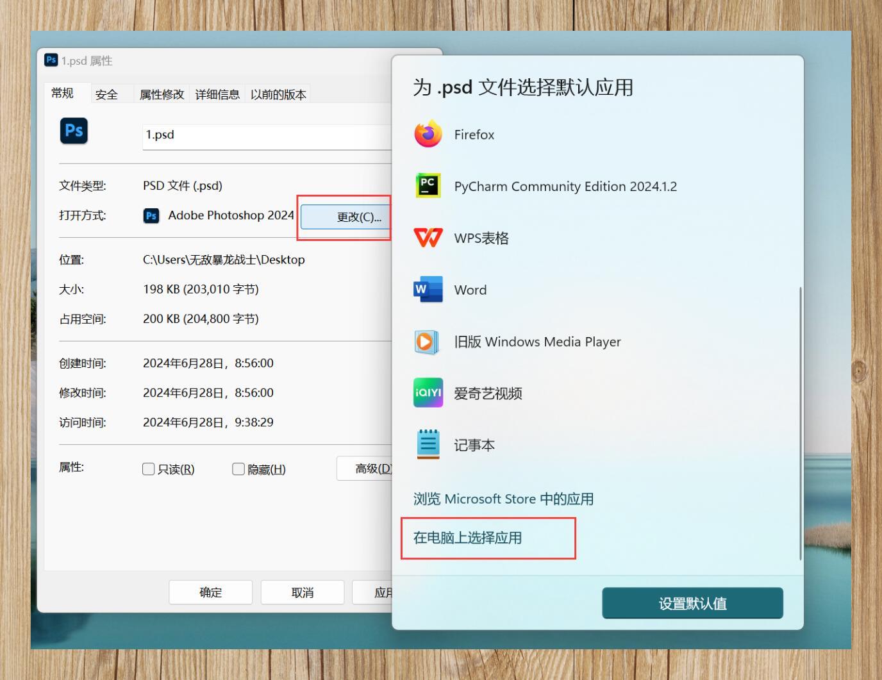
Task: Select the 爱奇艺视频 app
Action: point(487,393)
